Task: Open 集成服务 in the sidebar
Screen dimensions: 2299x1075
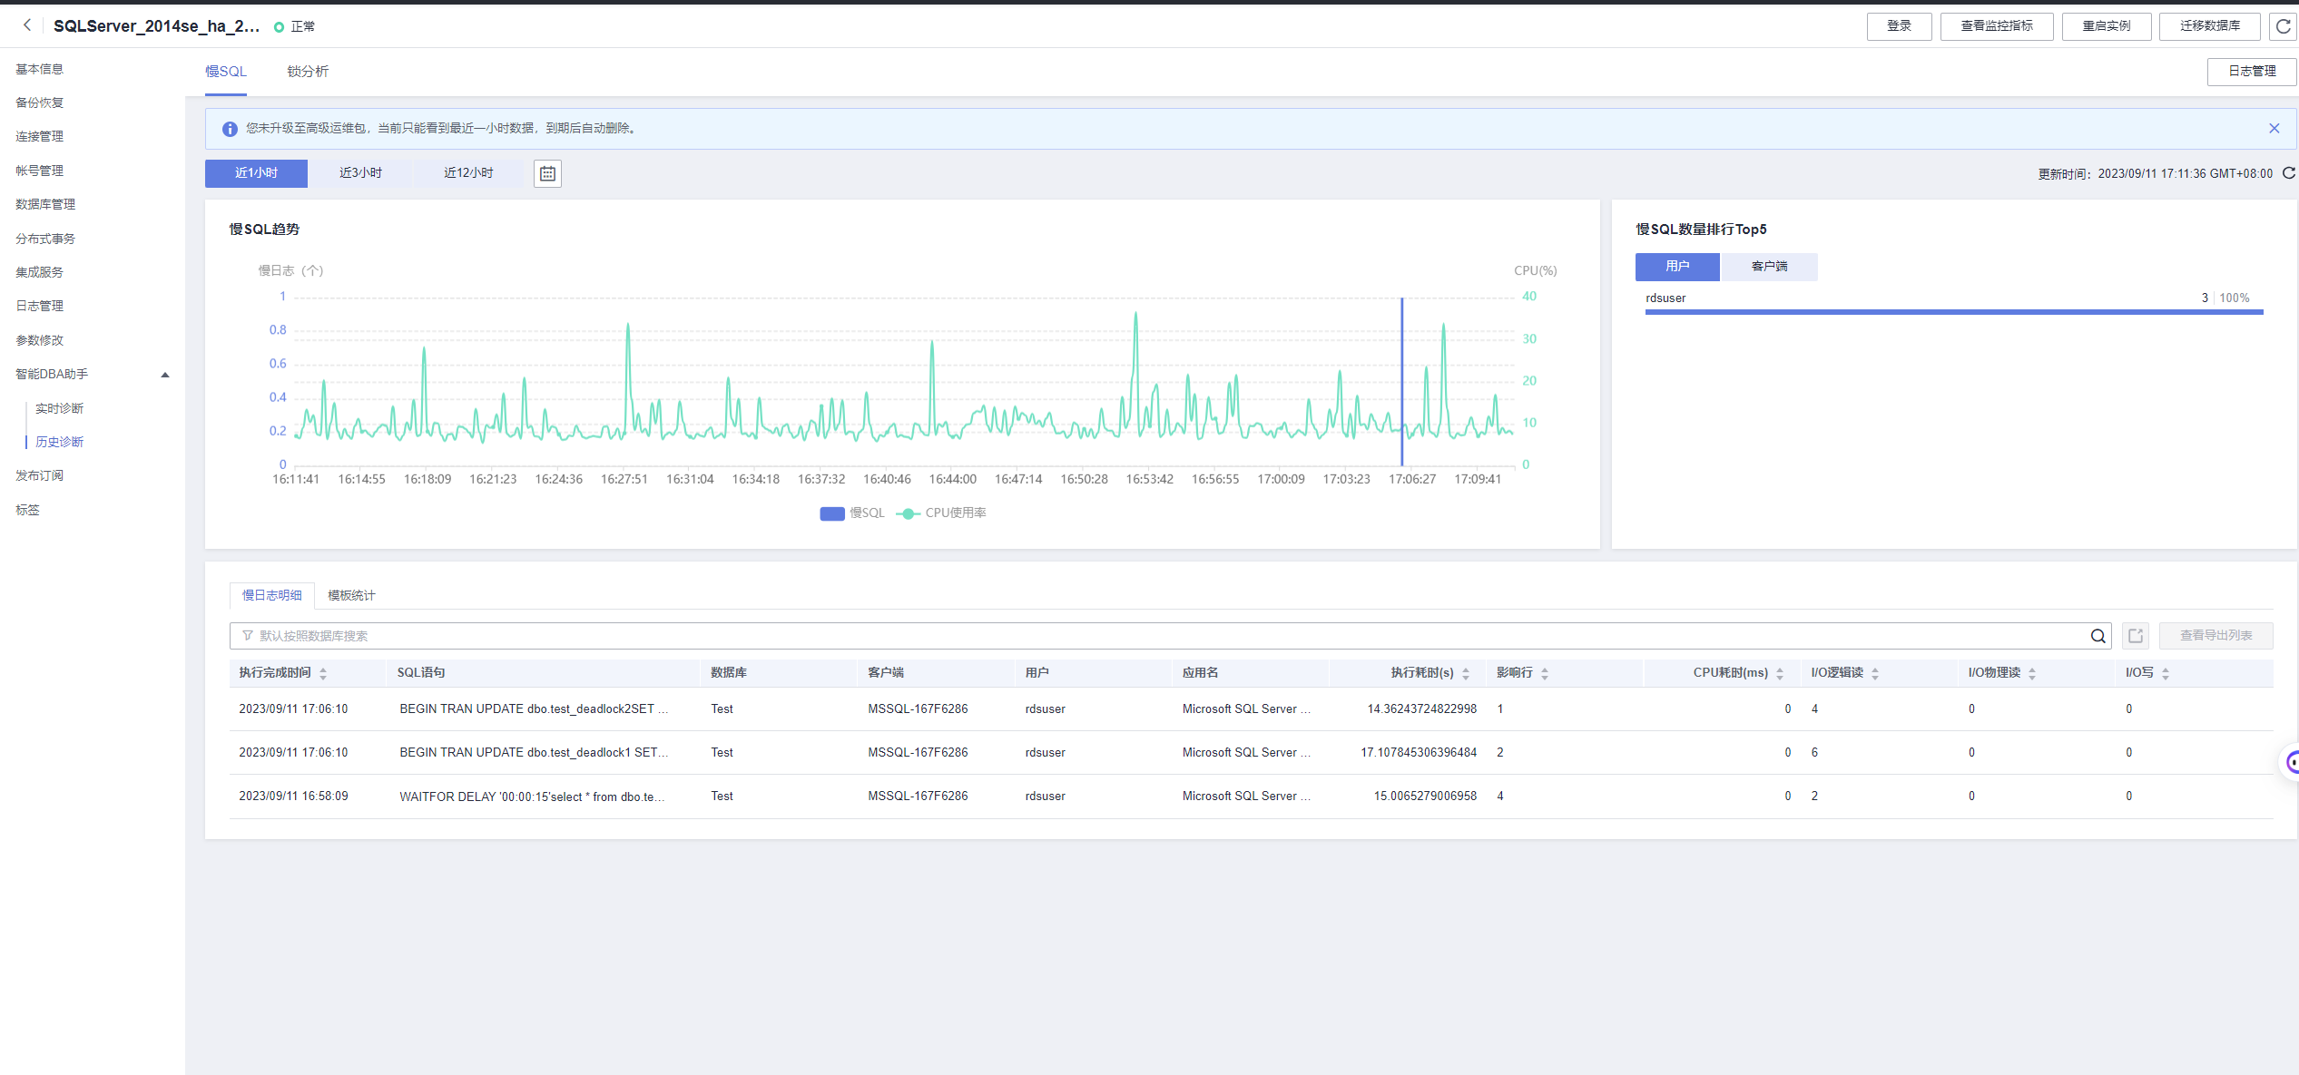Action: (40, 272)
